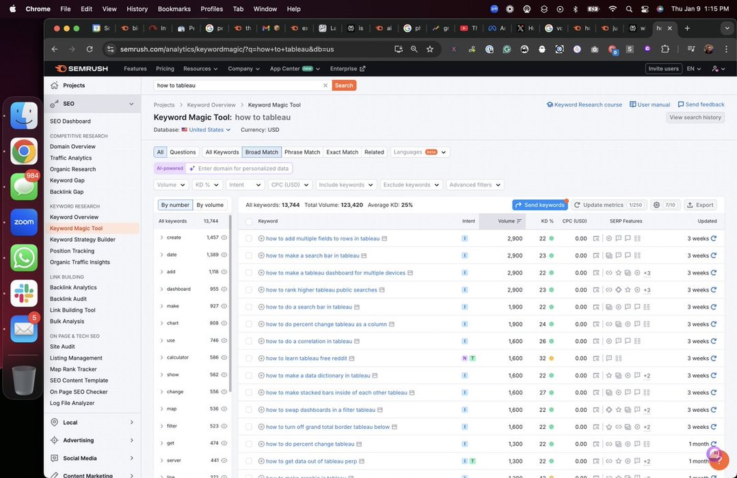The height and width of the screenshot is (478, 737).
Task: Click the orange Search button
Action: tap(344, 85)
